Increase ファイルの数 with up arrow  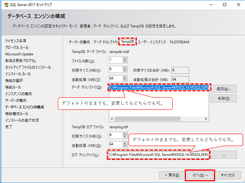point(125,58)
